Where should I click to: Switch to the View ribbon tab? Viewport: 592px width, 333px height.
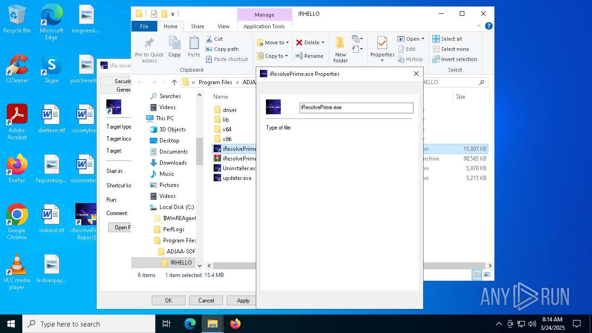[223, 26]
